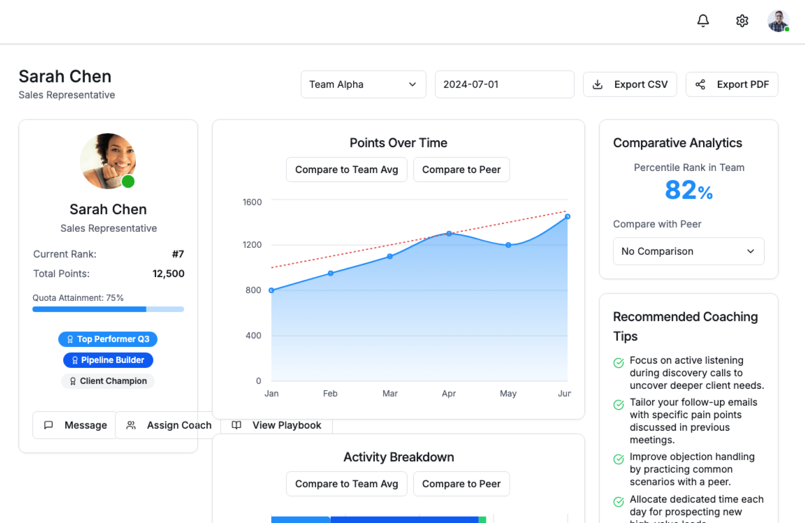The width and height of the screenshot is (805, 523).
Task: Open the notifications bell
Action: point(703,21)
